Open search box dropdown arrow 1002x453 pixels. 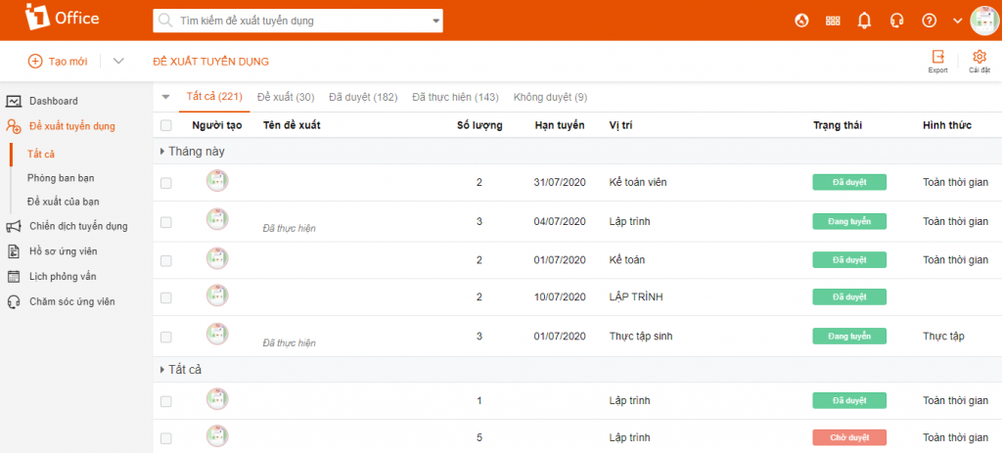pyautogui.click(x=435, y=22)
